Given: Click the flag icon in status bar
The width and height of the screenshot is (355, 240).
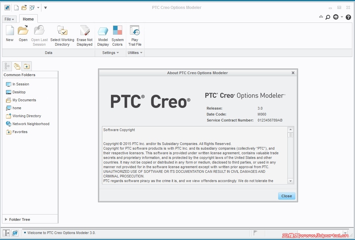Looking at the screenshot, I should (x=256, y=232).
